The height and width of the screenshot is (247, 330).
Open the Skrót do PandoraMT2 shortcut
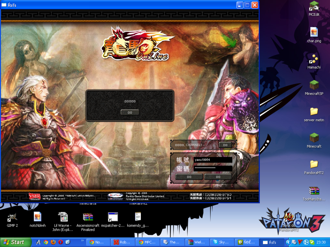point(289,222)
